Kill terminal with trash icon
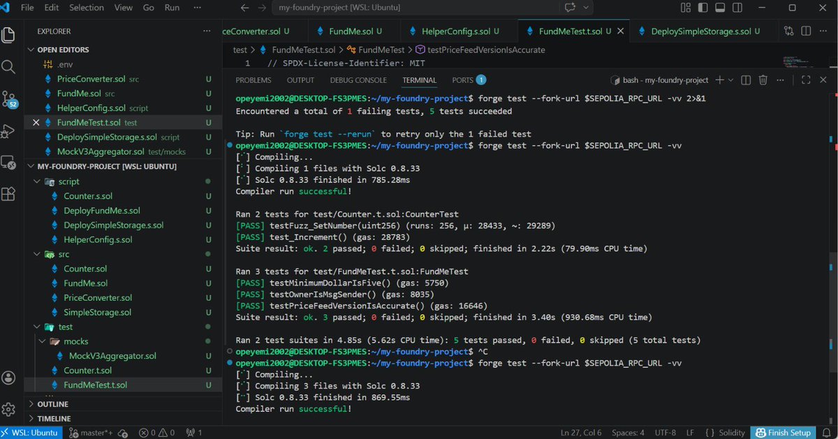Image resolution: width=838 pixels, height=439 pixels. tap(763, 80)
